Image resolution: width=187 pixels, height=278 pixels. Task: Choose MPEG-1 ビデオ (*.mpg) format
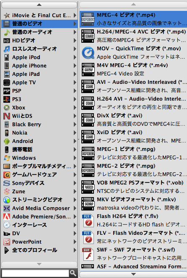133,153
